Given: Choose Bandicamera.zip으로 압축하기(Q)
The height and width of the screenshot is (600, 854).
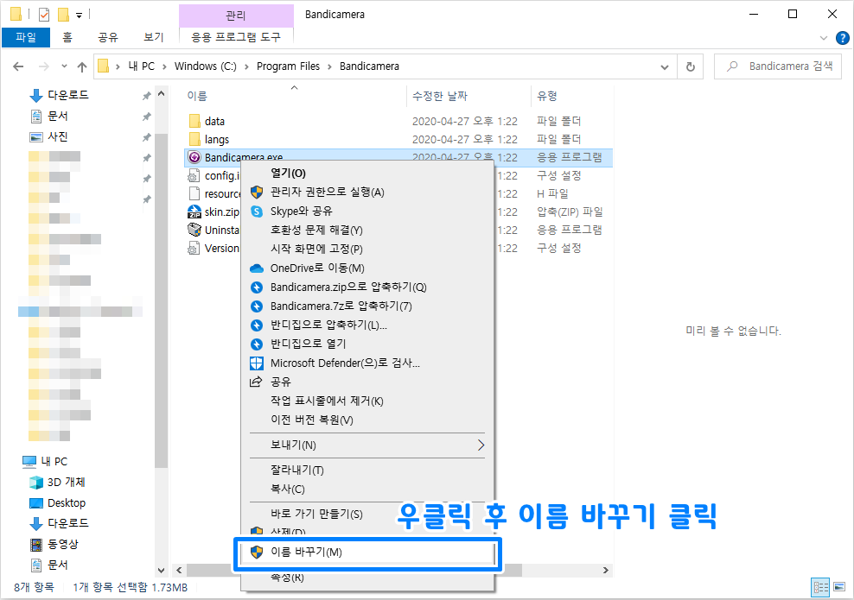Looking at the screenshot, I should 367,287.
